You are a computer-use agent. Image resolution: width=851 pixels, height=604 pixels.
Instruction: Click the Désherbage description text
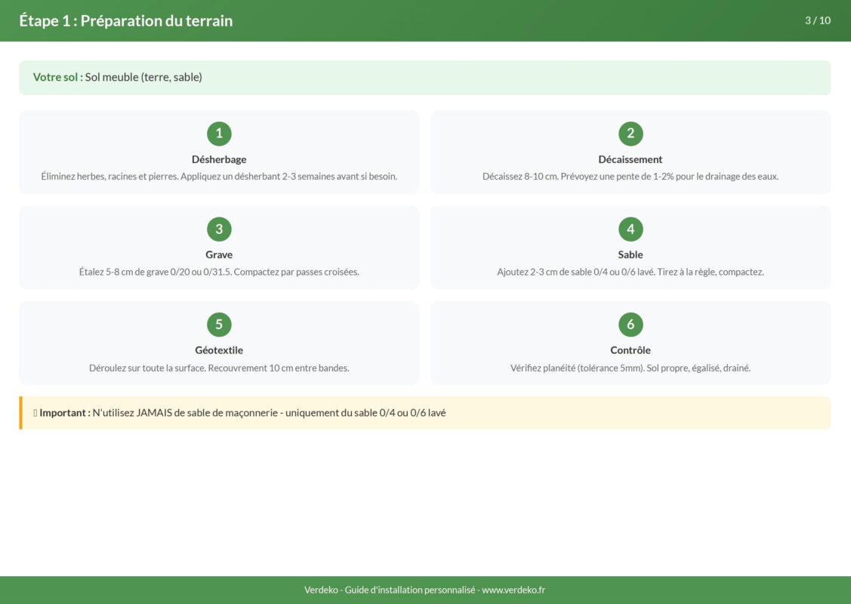(x=219, y=176)
